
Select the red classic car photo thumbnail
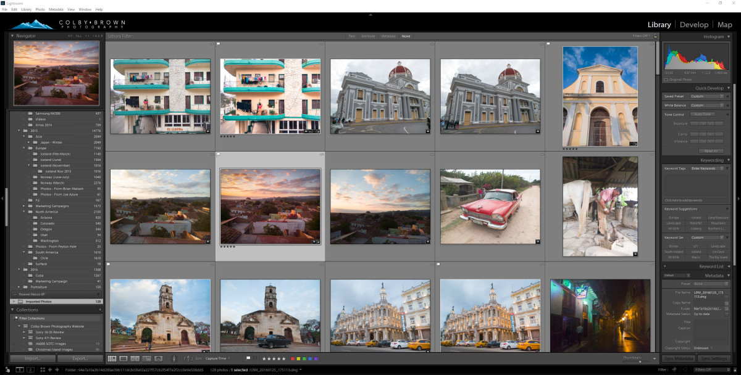[x=490, y=206]
